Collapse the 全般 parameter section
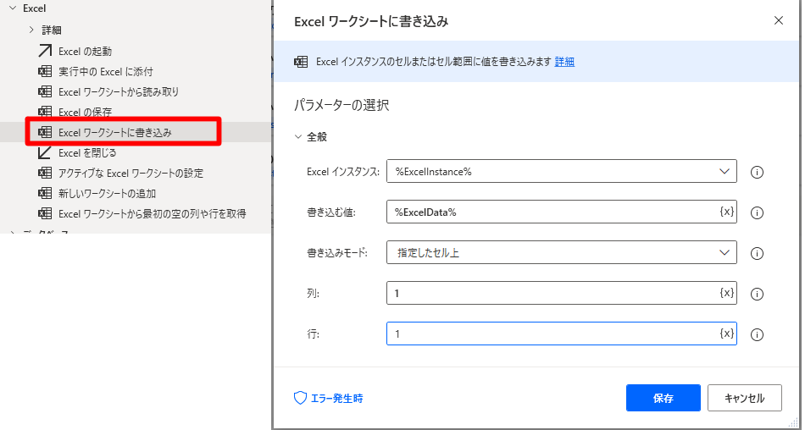 297,137
